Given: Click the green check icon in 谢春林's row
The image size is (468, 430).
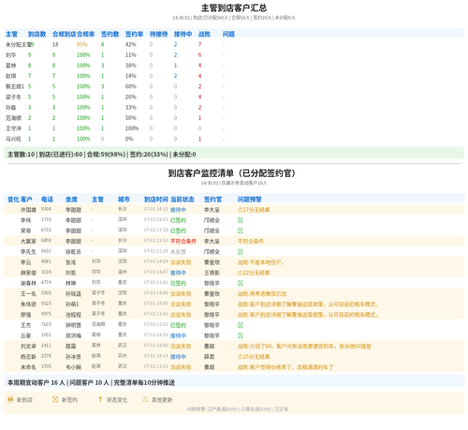Looking at the screenshot, I should [x=241, y=283].
